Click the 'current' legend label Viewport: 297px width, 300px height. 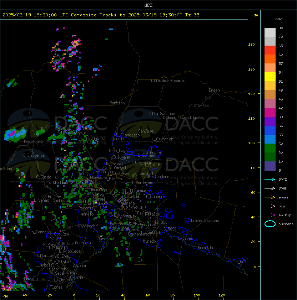[x=286, y=224]
